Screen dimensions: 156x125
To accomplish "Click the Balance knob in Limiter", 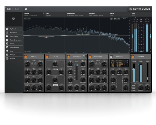I will [x=141, y=87].
